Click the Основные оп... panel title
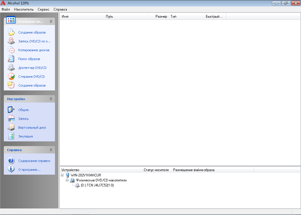Screen dimensions: 301x215 30,21
